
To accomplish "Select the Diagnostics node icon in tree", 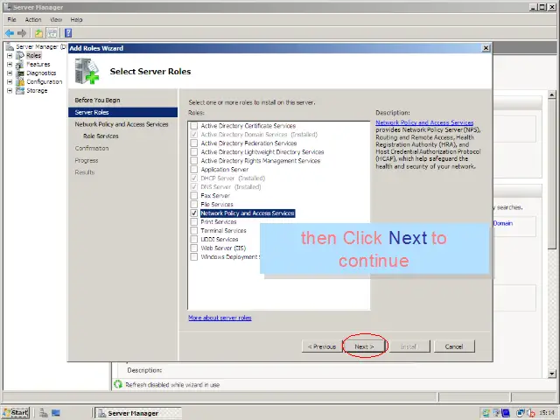I will pos(20,73).
